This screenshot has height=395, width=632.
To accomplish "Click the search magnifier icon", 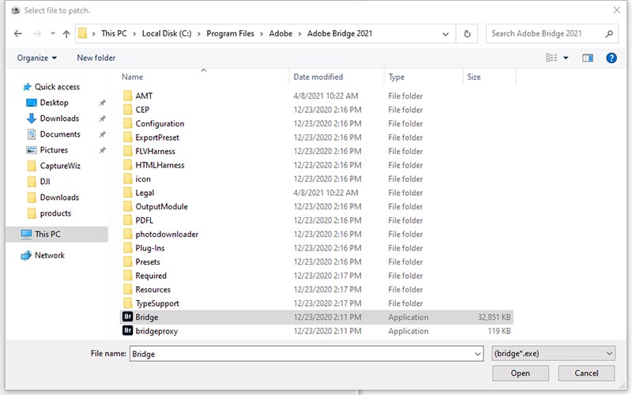I will click(609, 34).
